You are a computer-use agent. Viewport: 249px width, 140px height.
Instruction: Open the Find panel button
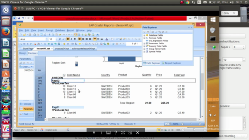26,114
